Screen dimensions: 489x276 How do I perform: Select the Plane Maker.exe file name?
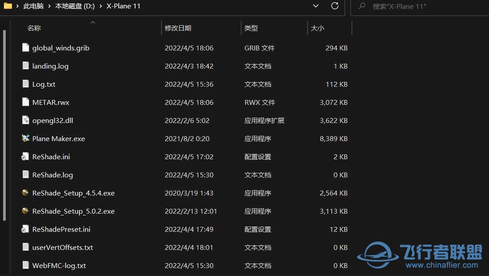coord(58,138)
